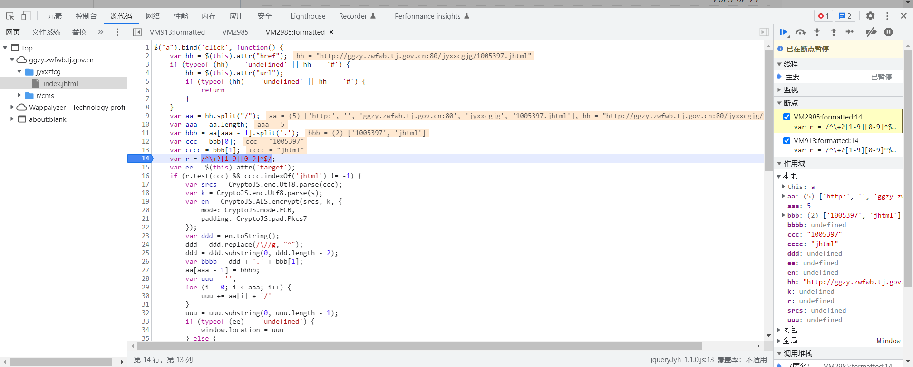
Task: Step over next function call
Action: (801, 32)
